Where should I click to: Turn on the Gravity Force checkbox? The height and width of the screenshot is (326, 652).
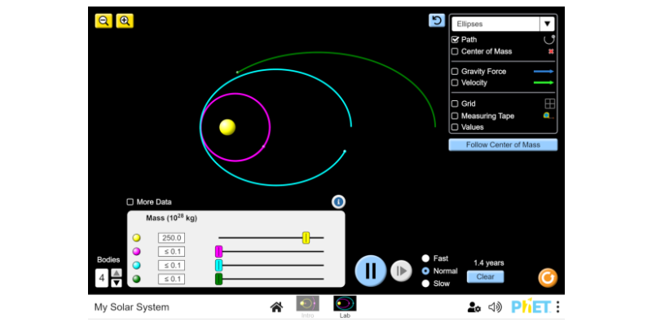[456, 72]
